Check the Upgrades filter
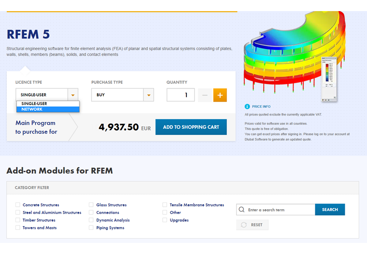 point(165,220)
